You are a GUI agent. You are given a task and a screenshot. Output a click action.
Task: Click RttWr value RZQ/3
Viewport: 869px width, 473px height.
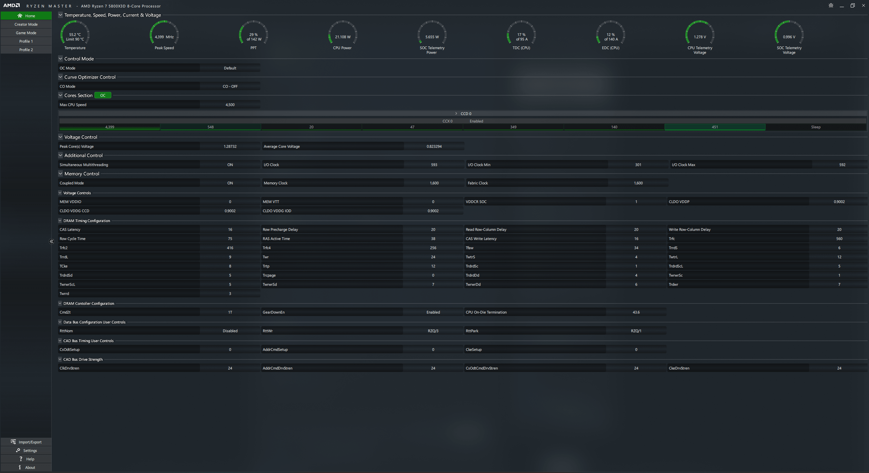(433, 331)
